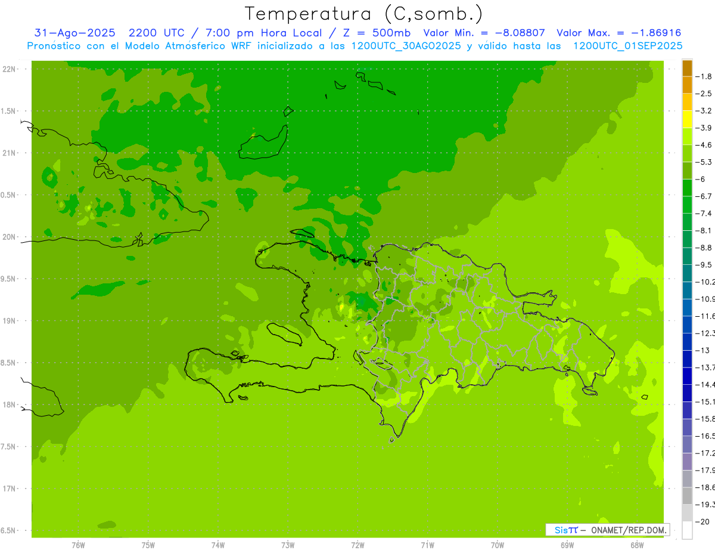Click the '76W' longitude label
715x553 pixels.
coord(78,545)
